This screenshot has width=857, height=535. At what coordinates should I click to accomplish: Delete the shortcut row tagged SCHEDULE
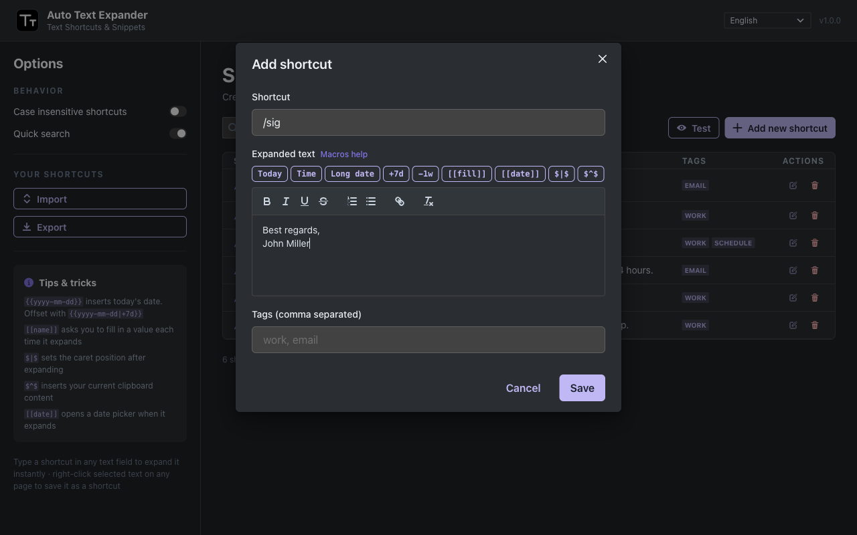point(815,243)
